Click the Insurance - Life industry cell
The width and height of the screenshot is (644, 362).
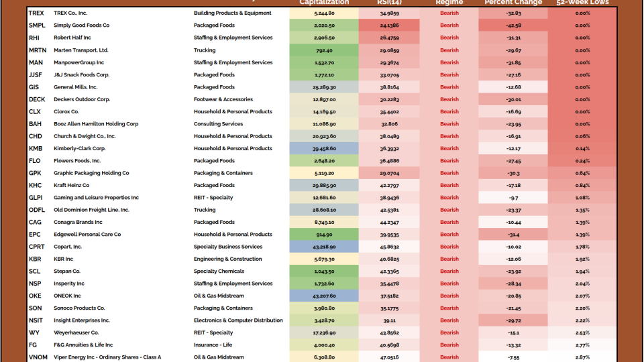[215, 345]
